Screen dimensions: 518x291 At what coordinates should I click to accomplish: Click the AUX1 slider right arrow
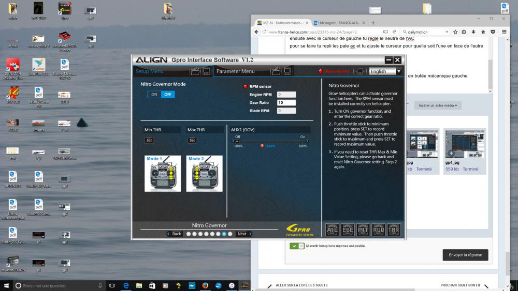pyautogui.click(x=307, y=142)
